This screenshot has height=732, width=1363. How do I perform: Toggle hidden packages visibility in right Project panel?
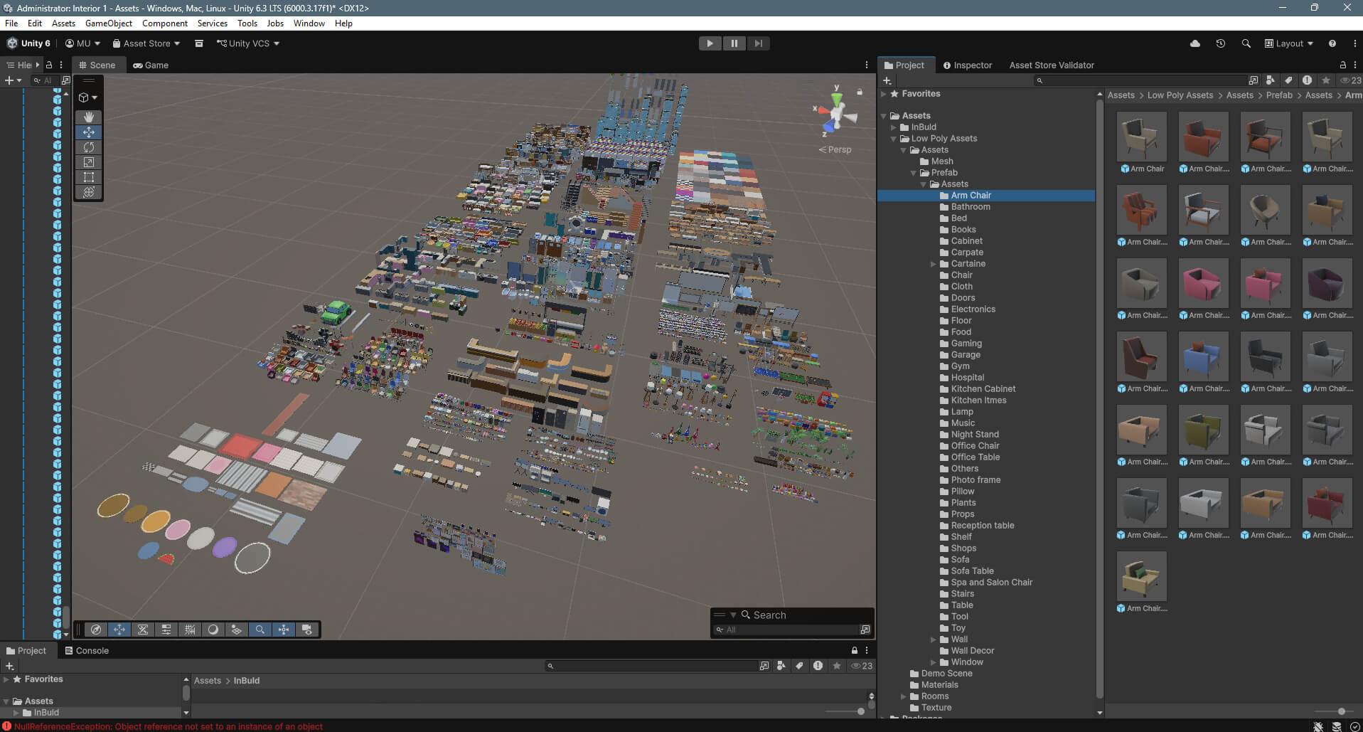click(1351, 80)
